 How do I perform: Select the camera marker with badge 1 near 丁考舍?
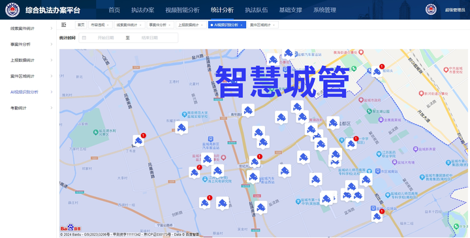tap(138, 141)
